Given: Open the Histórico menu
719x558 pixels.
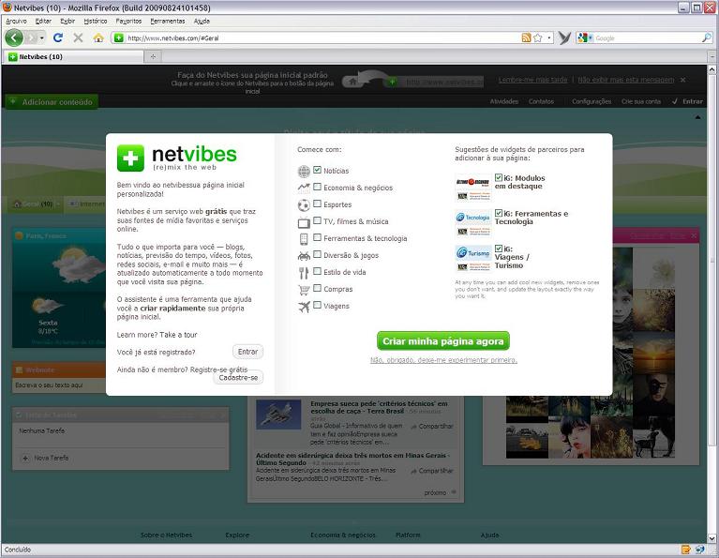Looking at the screenshot, I should 96,22.
